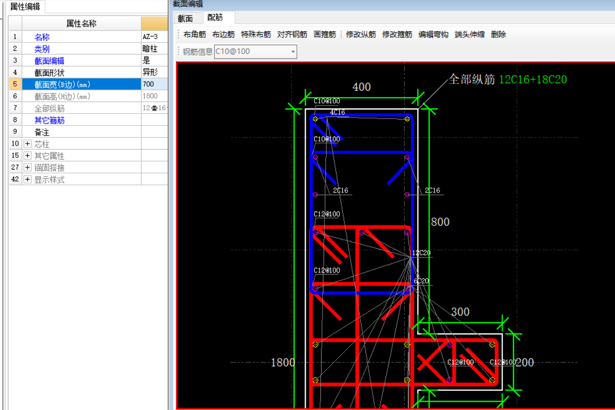Select the 端头伸缩 tool
The width and height of the screenshot is (615, 410).
coord(469,34)
